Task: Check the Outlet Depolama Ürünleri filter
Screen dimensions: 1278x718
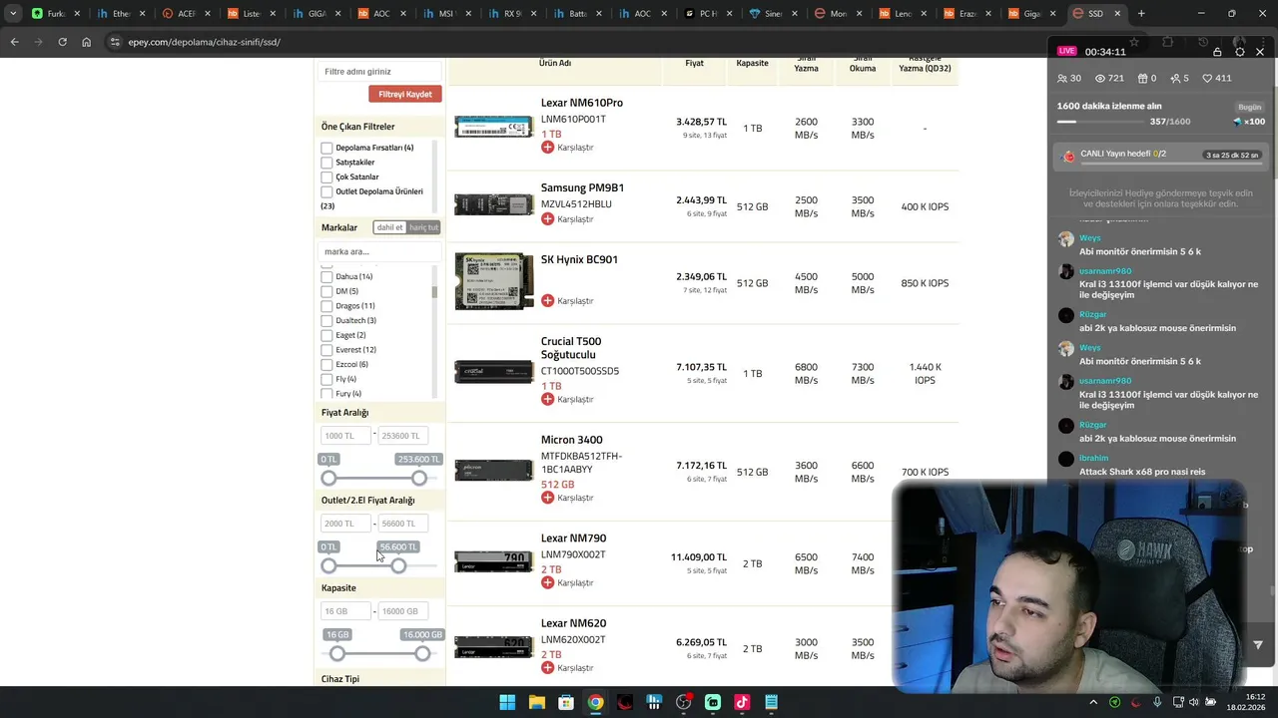Action: 326,191
